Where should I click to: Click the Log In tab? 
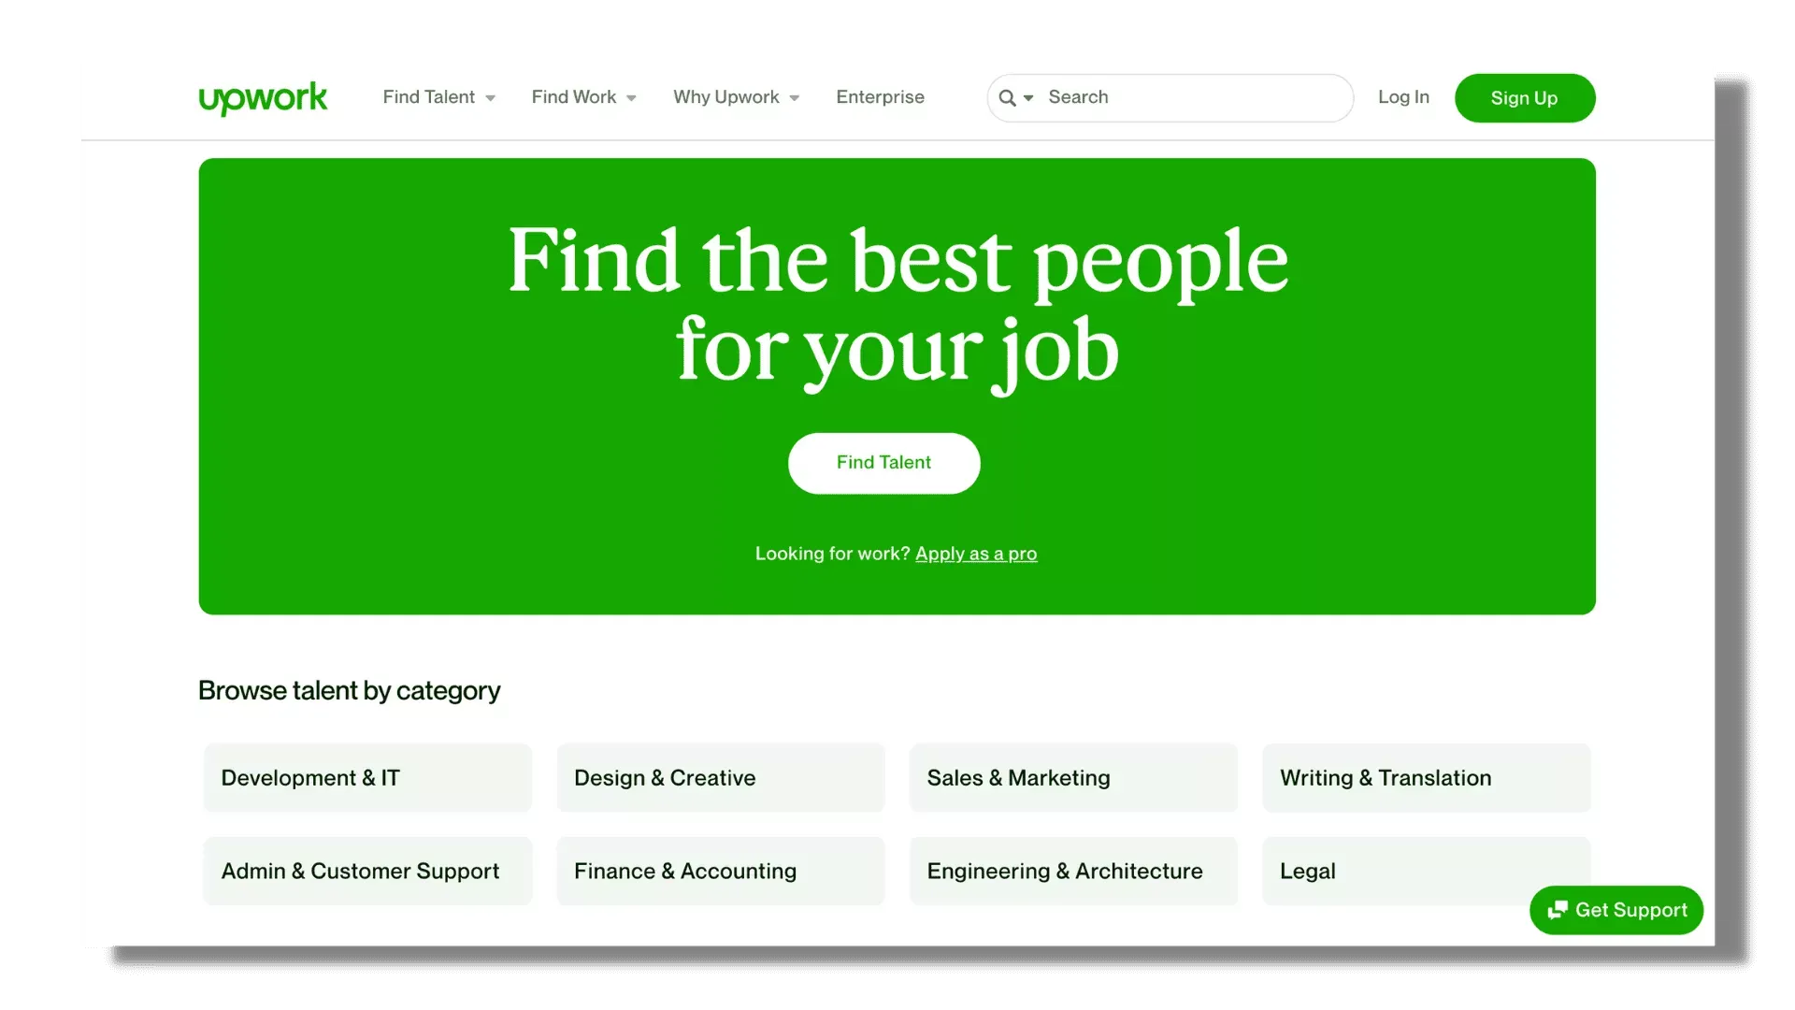(x=1403, y=96)
